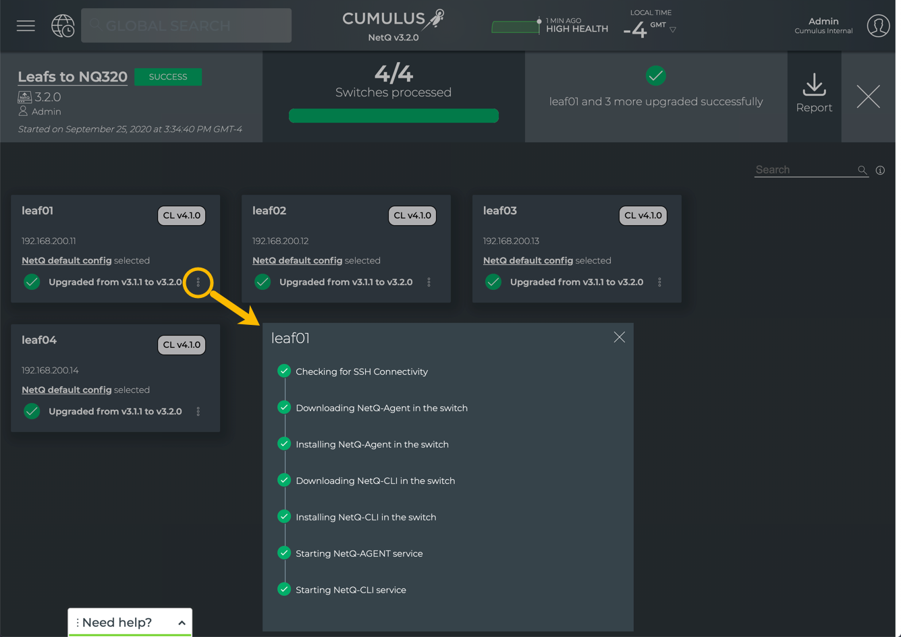
Task: Open the hamburger main menu
Action: [x=26, y=26]
